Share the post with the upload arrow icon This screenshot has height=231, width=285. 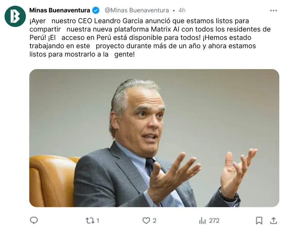coord(273,220)
